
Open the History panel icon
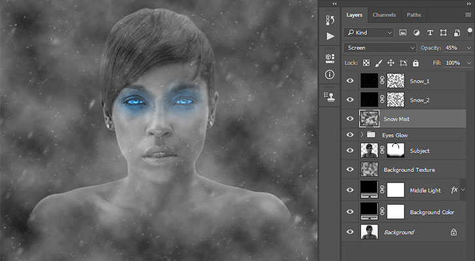click(330, 20)
